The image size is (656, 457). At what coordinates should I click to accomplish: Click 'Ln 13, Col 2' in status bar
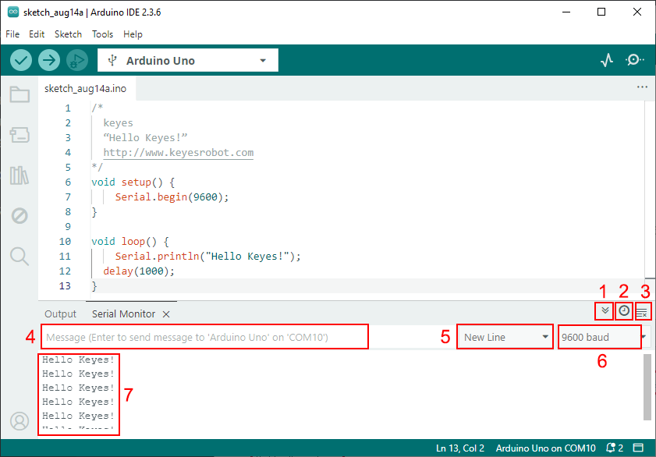(x=459, y=448)
